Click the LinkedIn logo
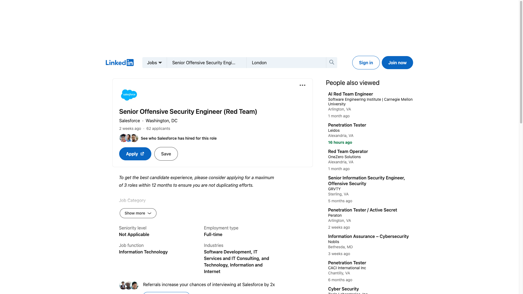523x294 pixels. 120,63
